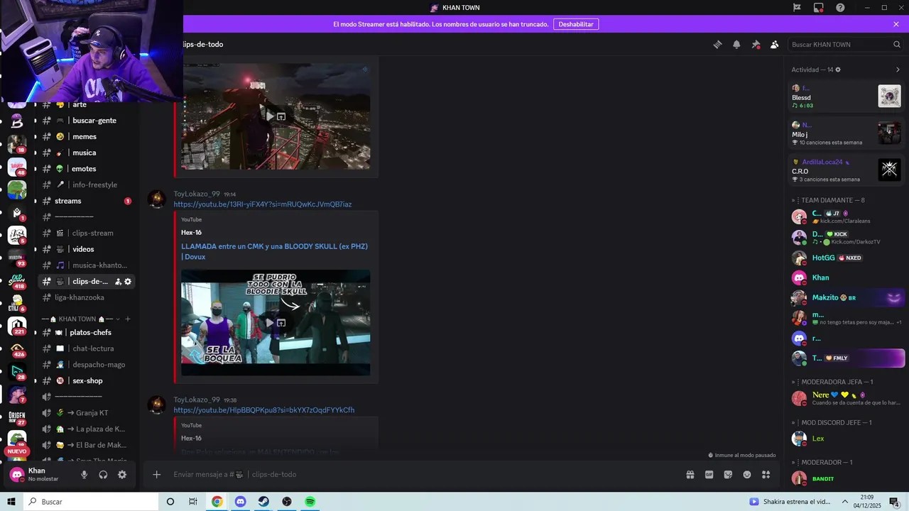Image resolution: width=909 pixels, height=511 pixels.
Task: Open the musica-khanto channel
Action: (x=86, y=265)
